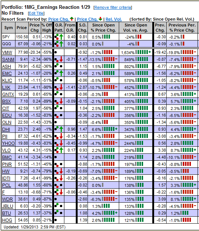199x231 pixels.
Task: Open the PII symbol link
Action: (x=5, y=136)
